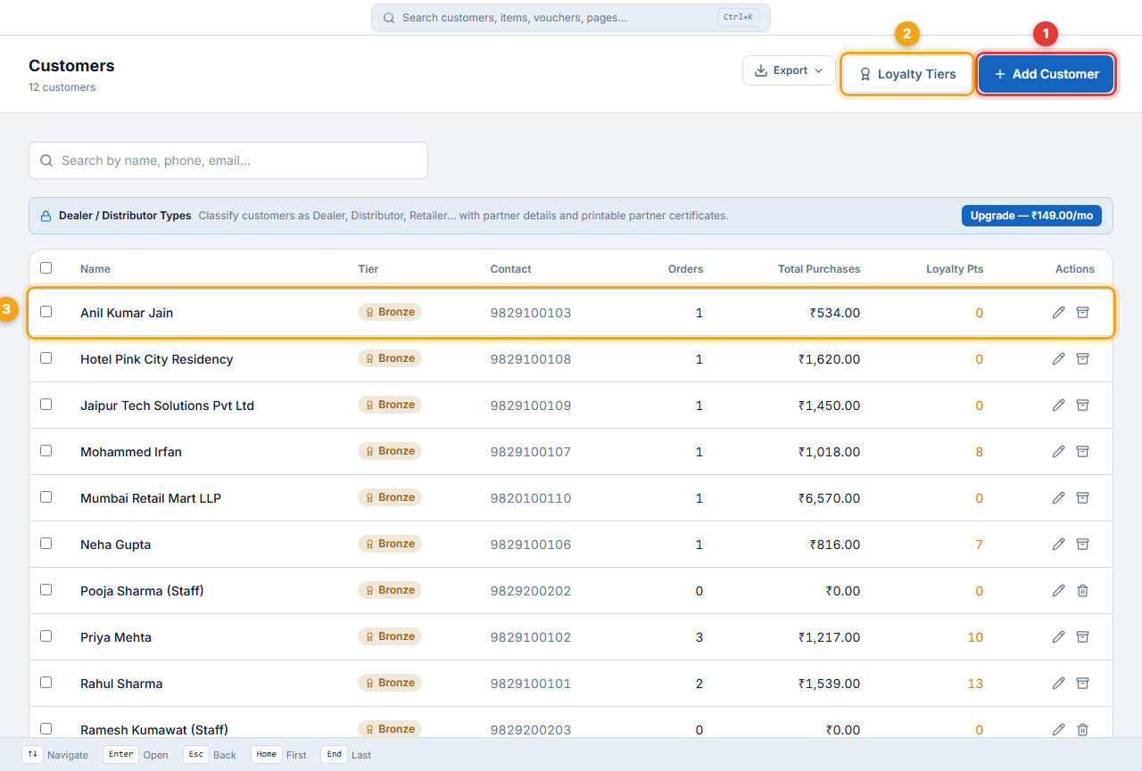Click the global search bar at top
1142x771 pixels.
(x=571, y=18)
